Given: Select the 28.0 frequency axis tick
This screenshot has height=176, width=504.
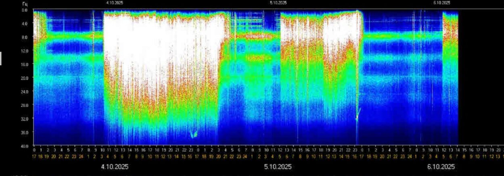Looking at the screenshot, I should pos(24,105).
